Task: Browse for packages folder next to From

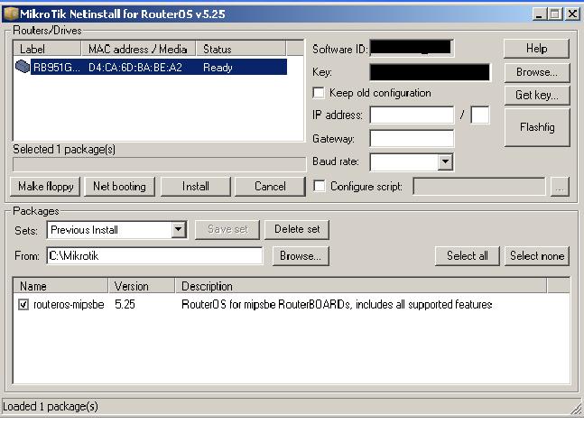Action: coord(301,256)
